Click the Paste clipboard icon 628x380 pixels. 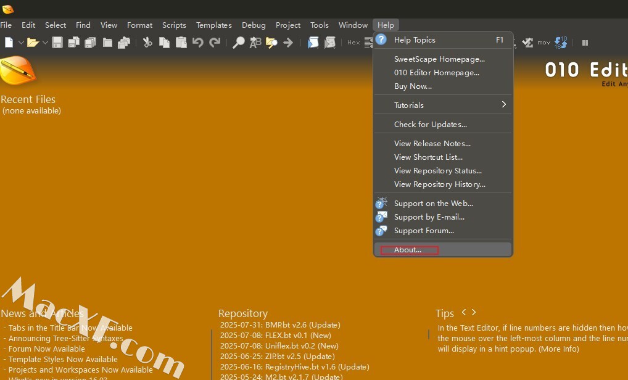pyautogui.click(x=181, y=43)
